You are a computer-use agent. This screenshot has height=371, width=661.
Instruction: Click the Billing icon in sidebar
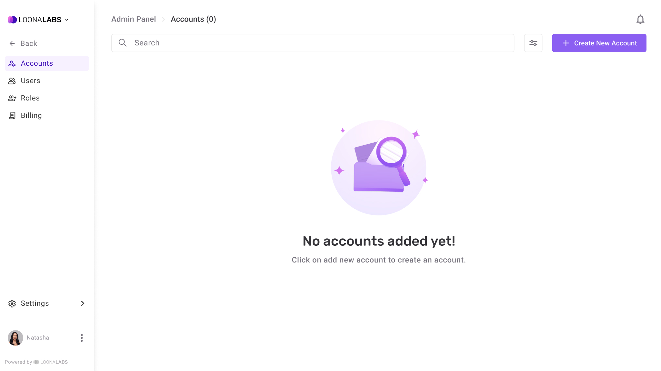point(12,116)
